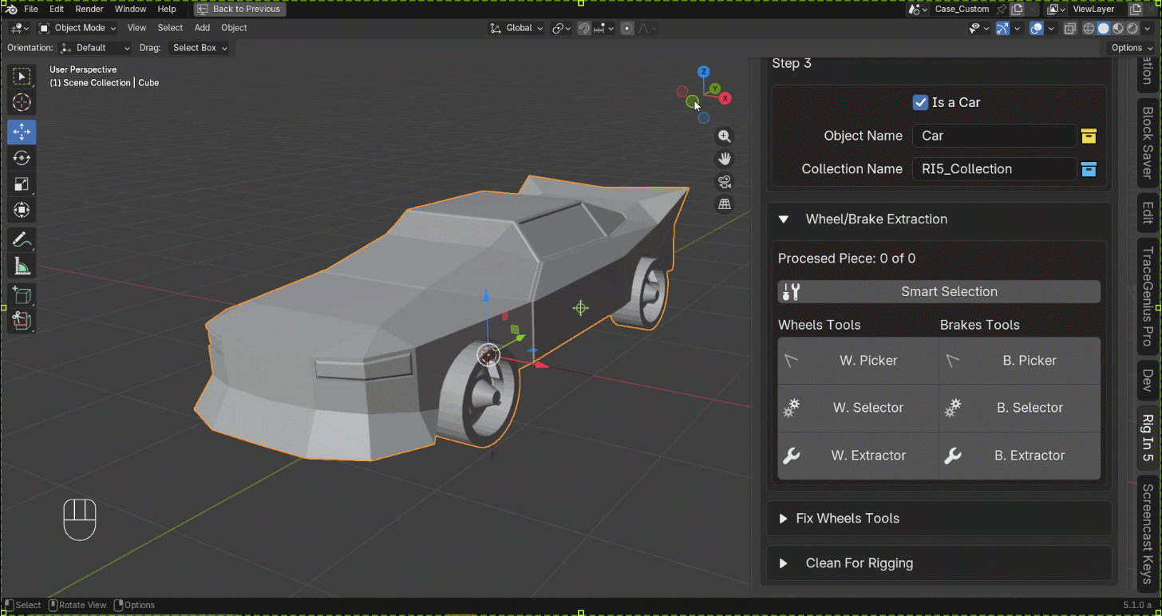1162x616 pixels.
Task: Select the Measure tool
Action: coord(22,267)
